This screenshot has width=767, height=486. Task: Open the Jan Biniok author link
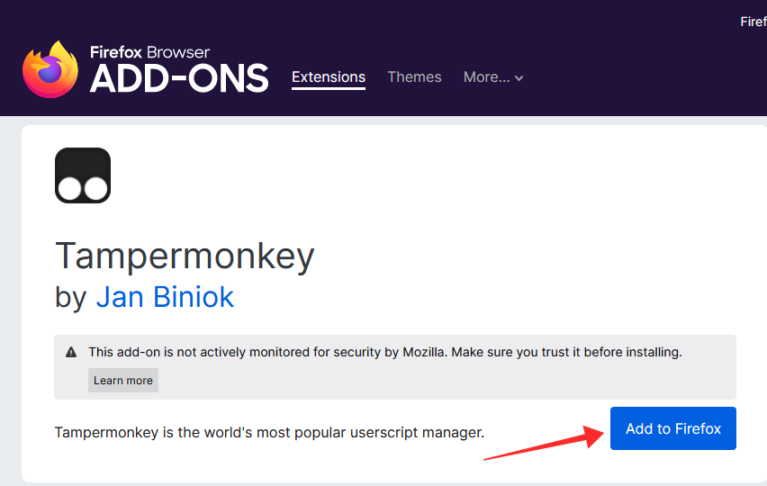click(x=165, y=297)
